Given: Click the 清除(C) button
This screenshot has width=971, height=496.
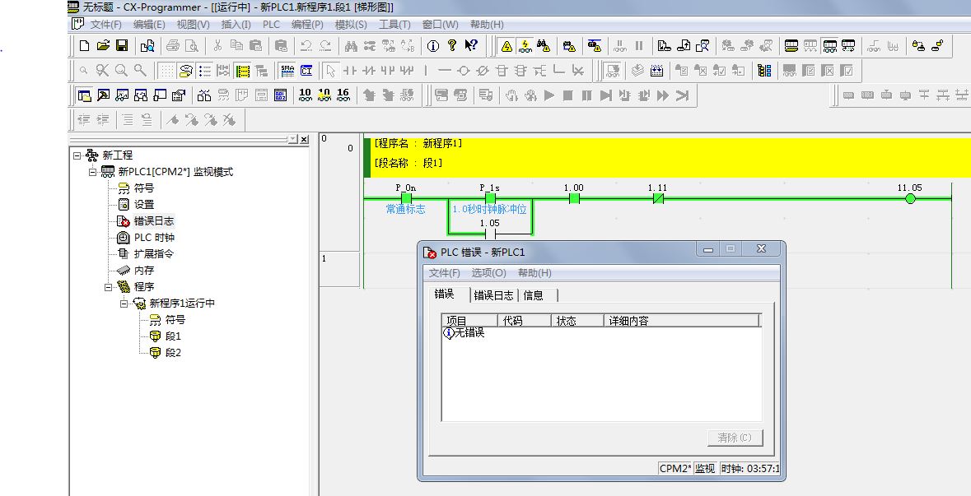Looking at the screenshot, I should 735,438.
